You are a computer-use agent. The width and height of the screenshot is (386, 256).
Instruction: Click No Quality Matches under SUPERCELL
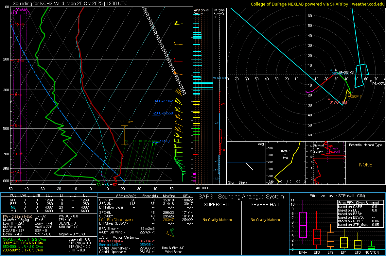217,220
